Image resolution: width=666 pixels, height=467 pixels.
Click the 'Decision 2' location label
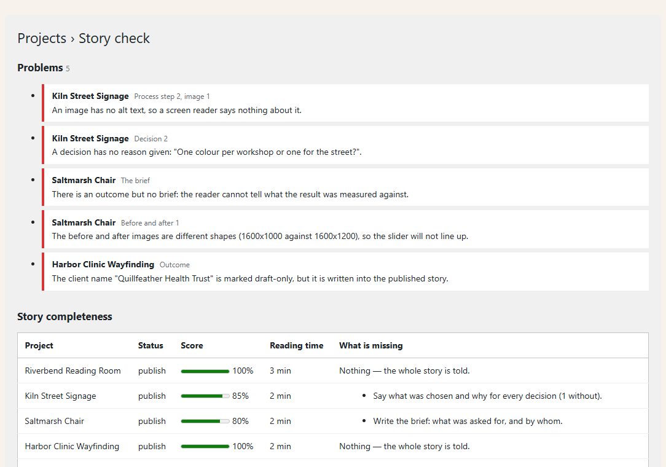151,138
